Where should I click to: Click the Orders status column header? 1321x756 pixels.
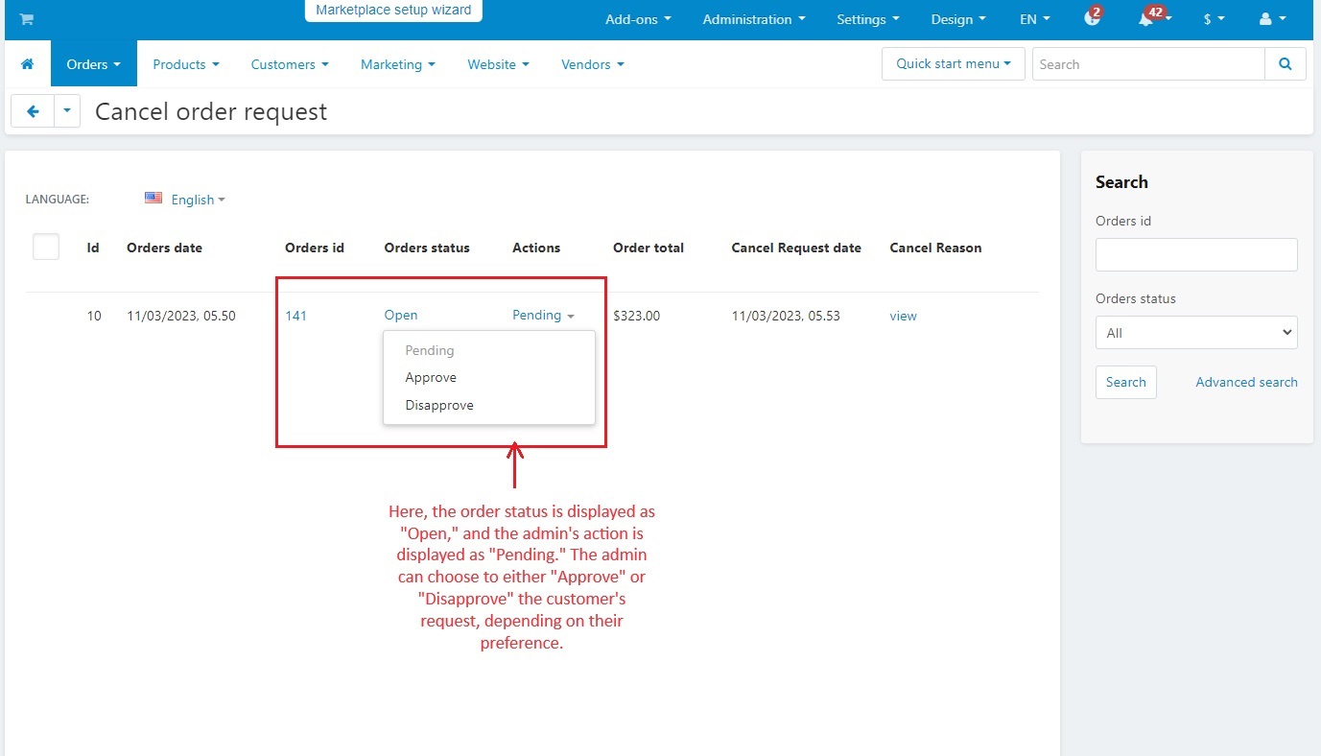coord(427,248)
